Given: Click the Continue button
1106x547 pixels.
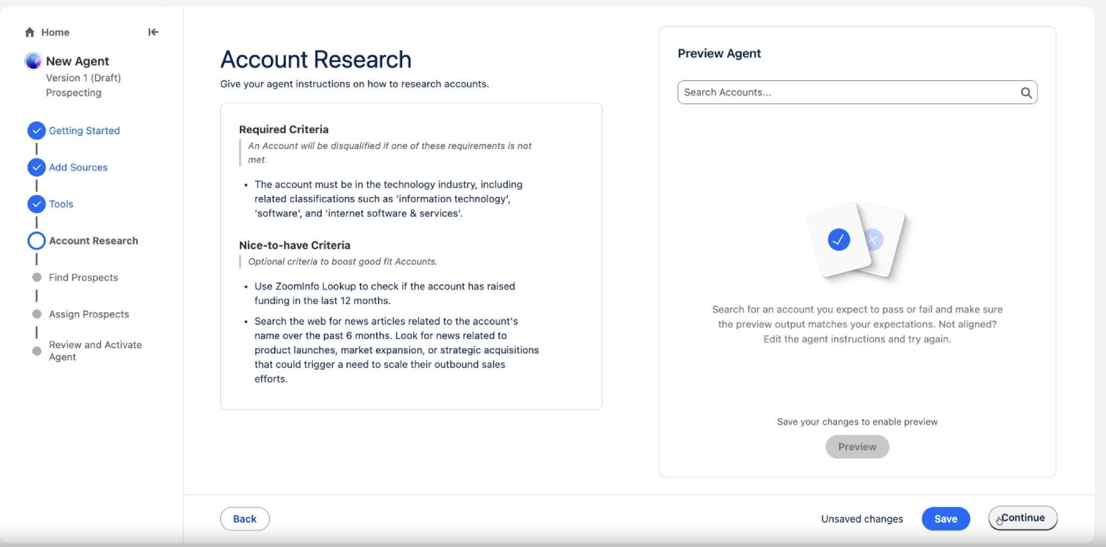Looking at the screenshot, I should (1023, 518).
